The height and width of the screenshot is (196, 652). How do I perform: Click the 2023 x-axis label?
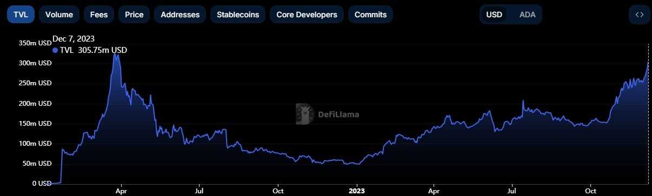[x=357, y=191]
